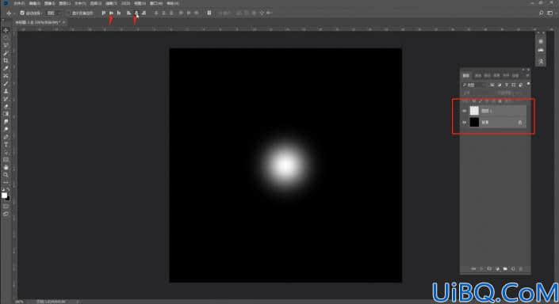This screenshot has width=559, height=304.
Task: Open the search icon at top right
Action: point(542,13)
